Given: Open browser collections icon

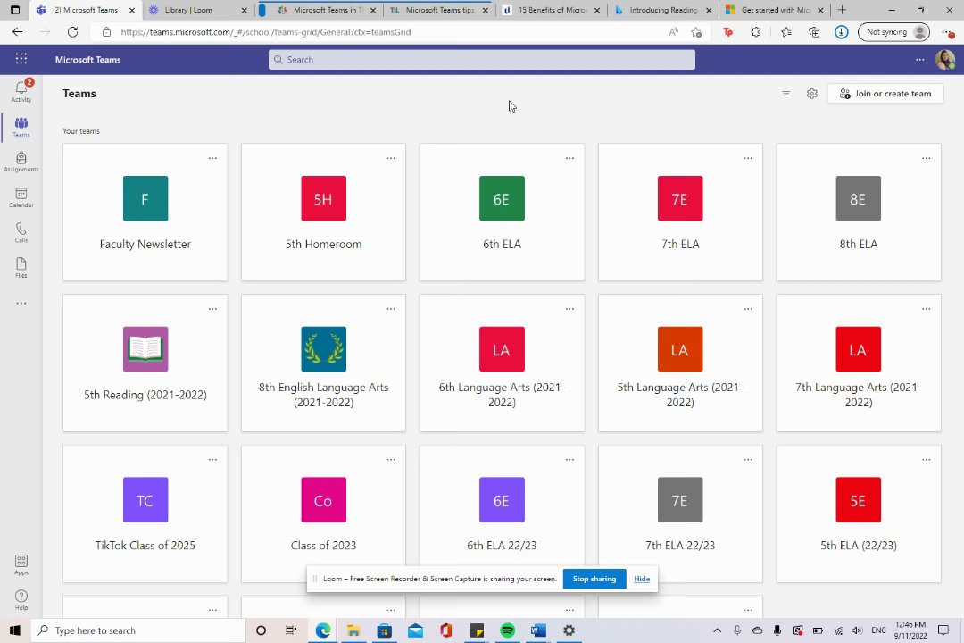Looking at the screenshot, I should [814, 32].
